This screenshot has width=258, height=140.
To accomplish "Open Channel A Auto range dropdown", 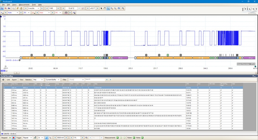I will (13, 13).
